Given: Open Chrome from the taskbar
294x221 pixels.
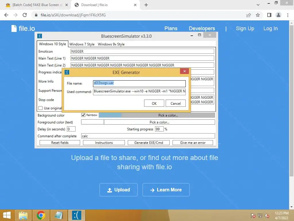Looking at the screenshot, I should pos(41,215).
